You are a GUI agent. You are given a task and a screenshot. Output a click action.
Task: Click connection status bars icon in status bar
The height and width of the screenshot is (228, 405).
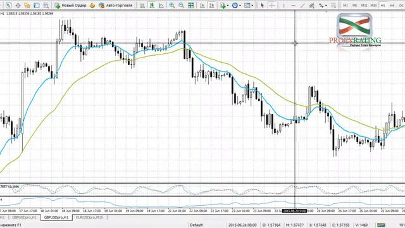(x=381, y=225)
